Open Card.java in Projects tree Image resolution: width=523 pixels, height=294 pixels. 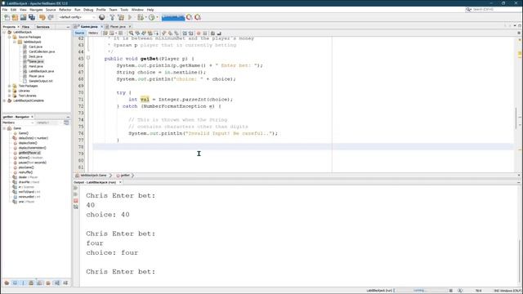[35, 47]
